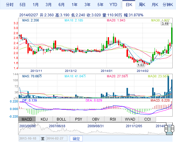Select the 5日 time range tab
176x142 pixels.
click(x=22, y=5)
